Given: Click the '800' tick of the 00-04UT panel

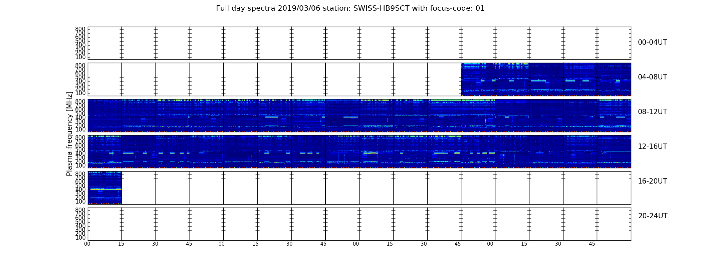Looking at the screenshot, I should (80, 29).
